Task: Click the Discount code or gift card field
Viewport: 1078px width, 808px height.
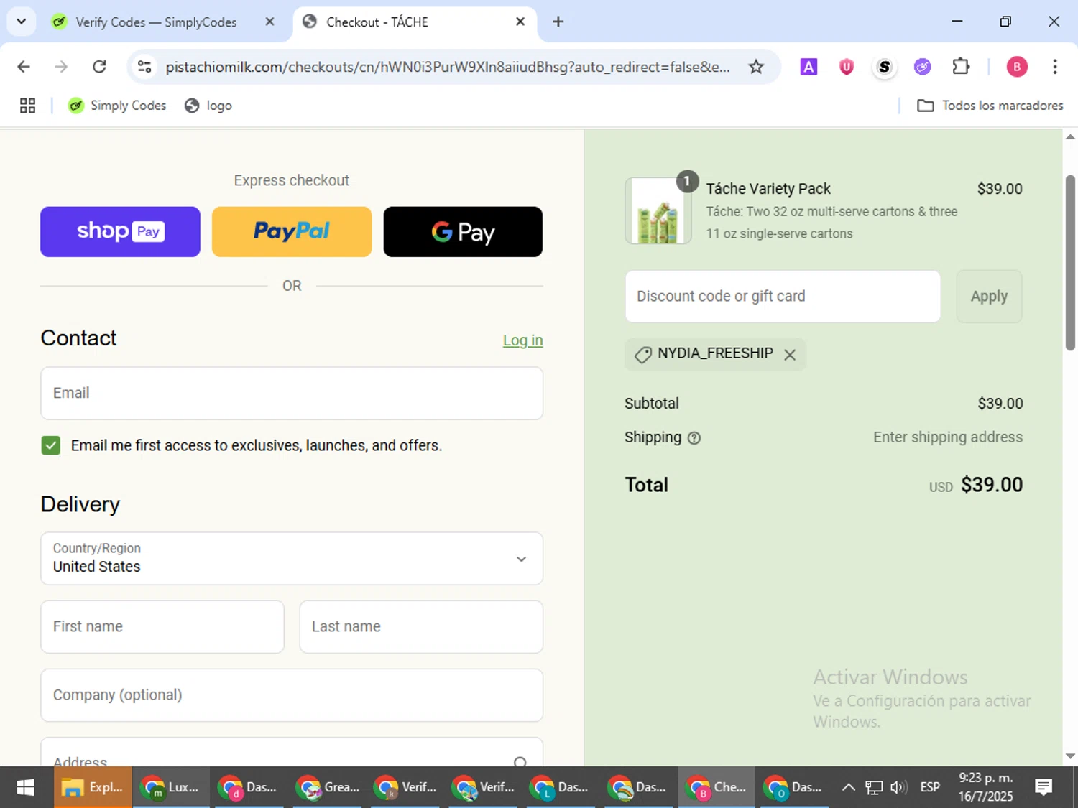Action: coord(783,296)
